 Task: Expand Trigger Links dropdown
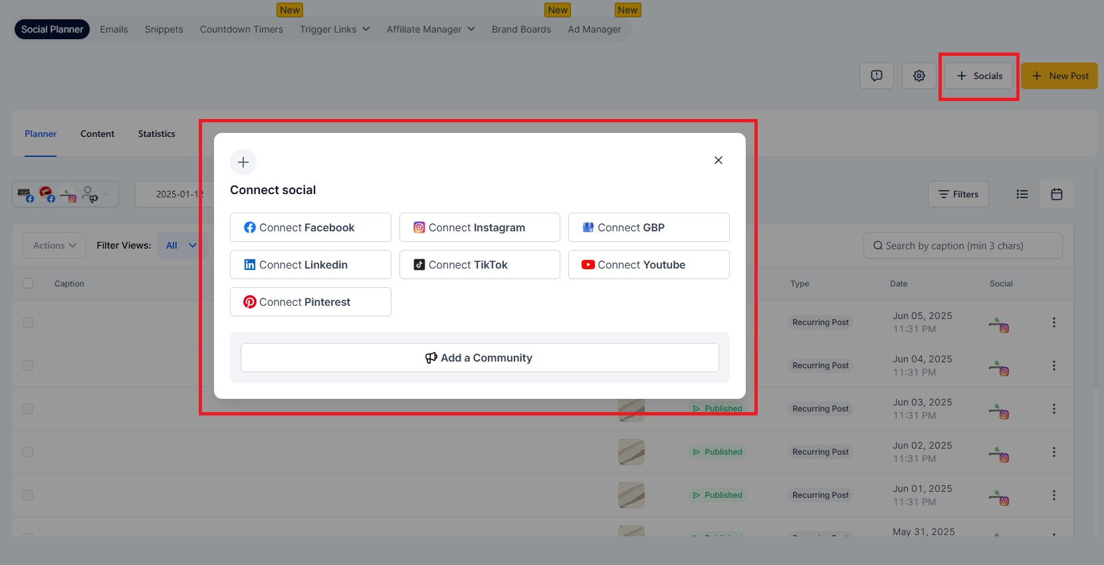(x=334, y=29)
